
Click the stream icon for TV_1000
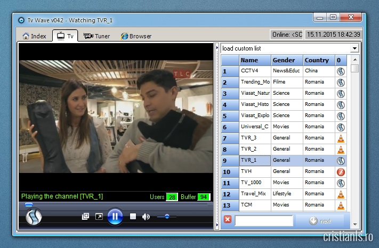pyautogui.click(x=341, y=183)
